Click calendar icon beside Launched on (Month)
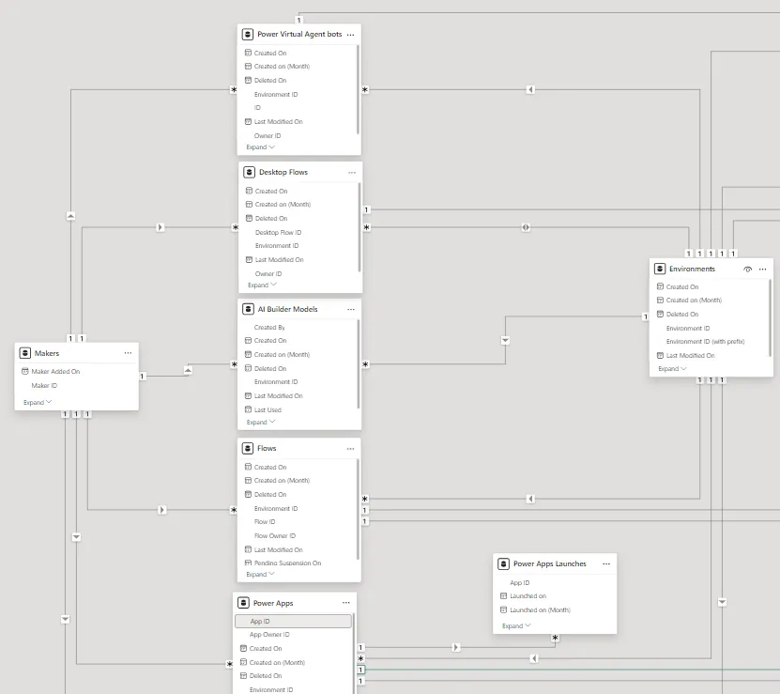 coord(503,609)
